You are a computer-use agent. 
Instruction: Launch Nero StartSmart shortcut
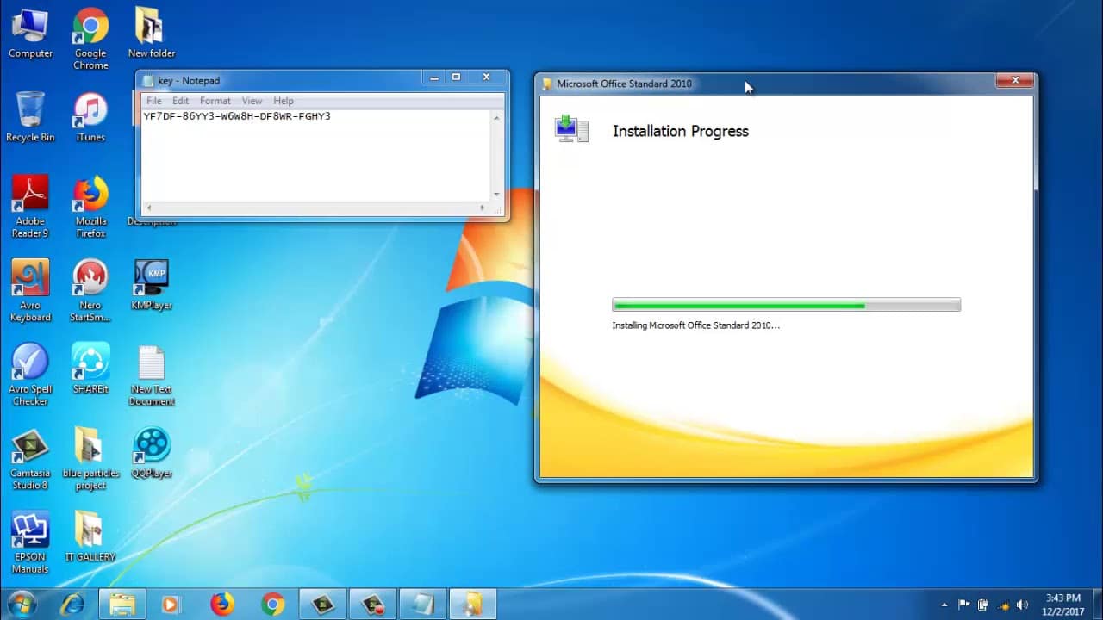pos(90,291)
